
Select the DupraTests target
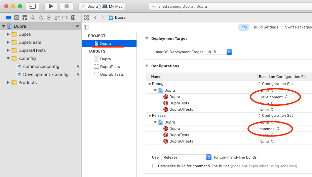[110, 67]
